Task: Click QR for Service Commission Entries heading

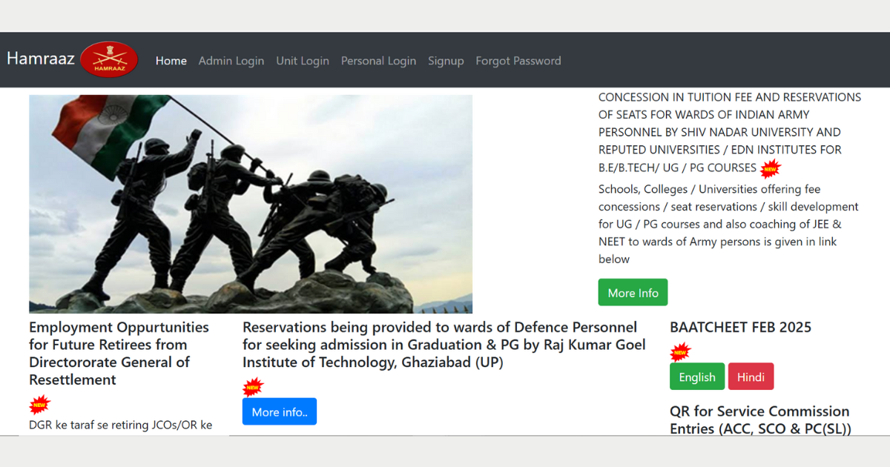Action: click(x=760, y=420)
